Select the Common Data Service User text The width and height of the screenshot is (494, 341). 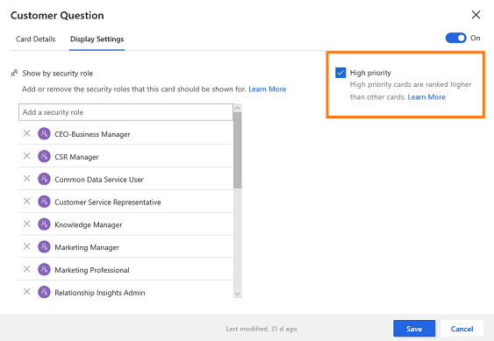99,180
